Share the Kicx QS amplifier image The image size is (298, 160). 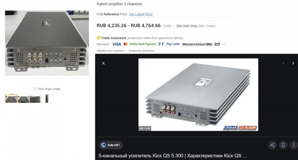(x=272, y=145)
